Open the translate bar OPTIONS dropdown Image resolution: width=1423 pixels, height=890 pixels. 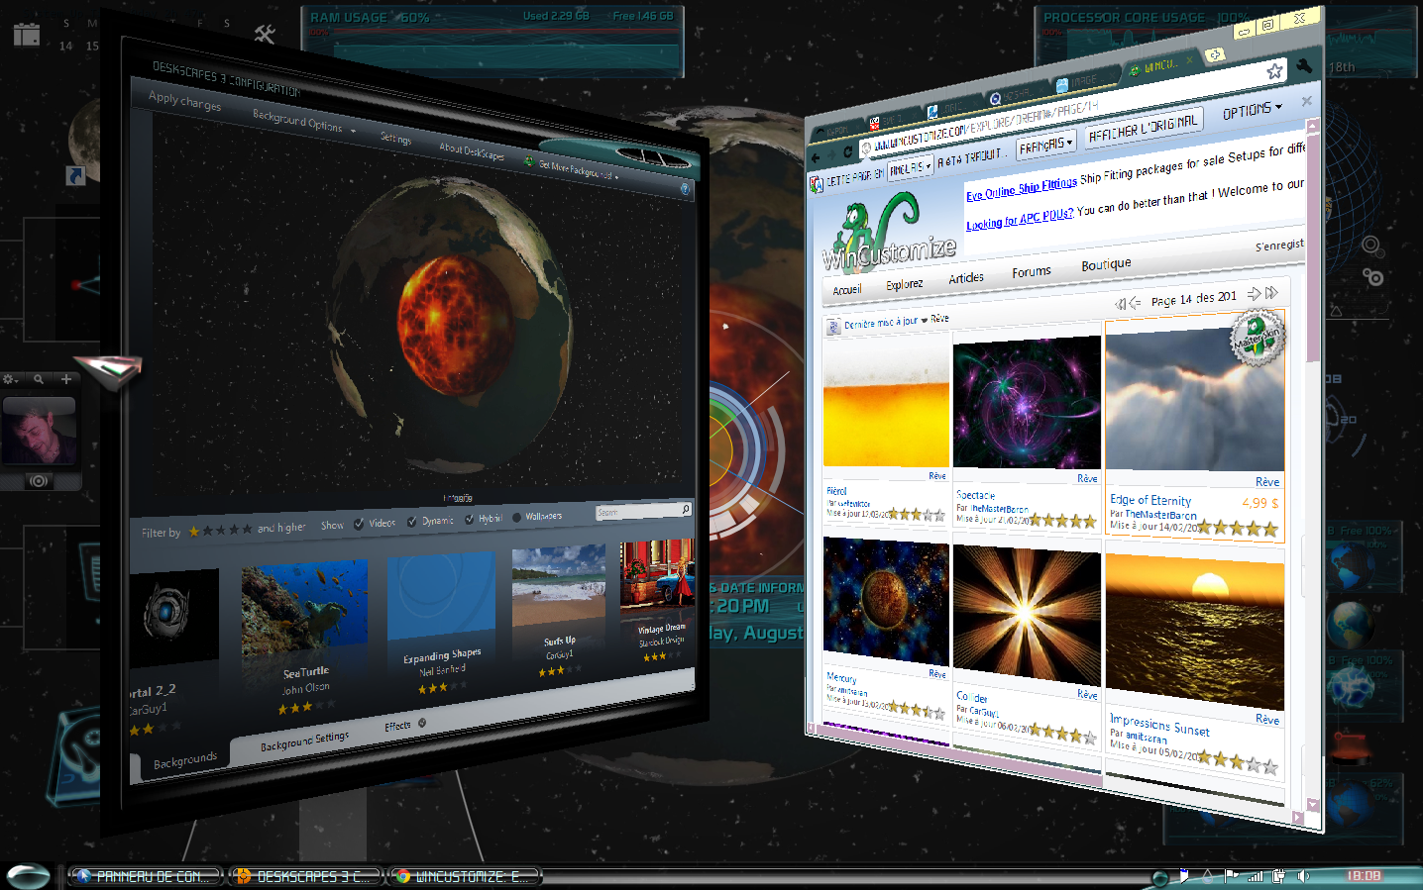click(x=1252, y=110)
